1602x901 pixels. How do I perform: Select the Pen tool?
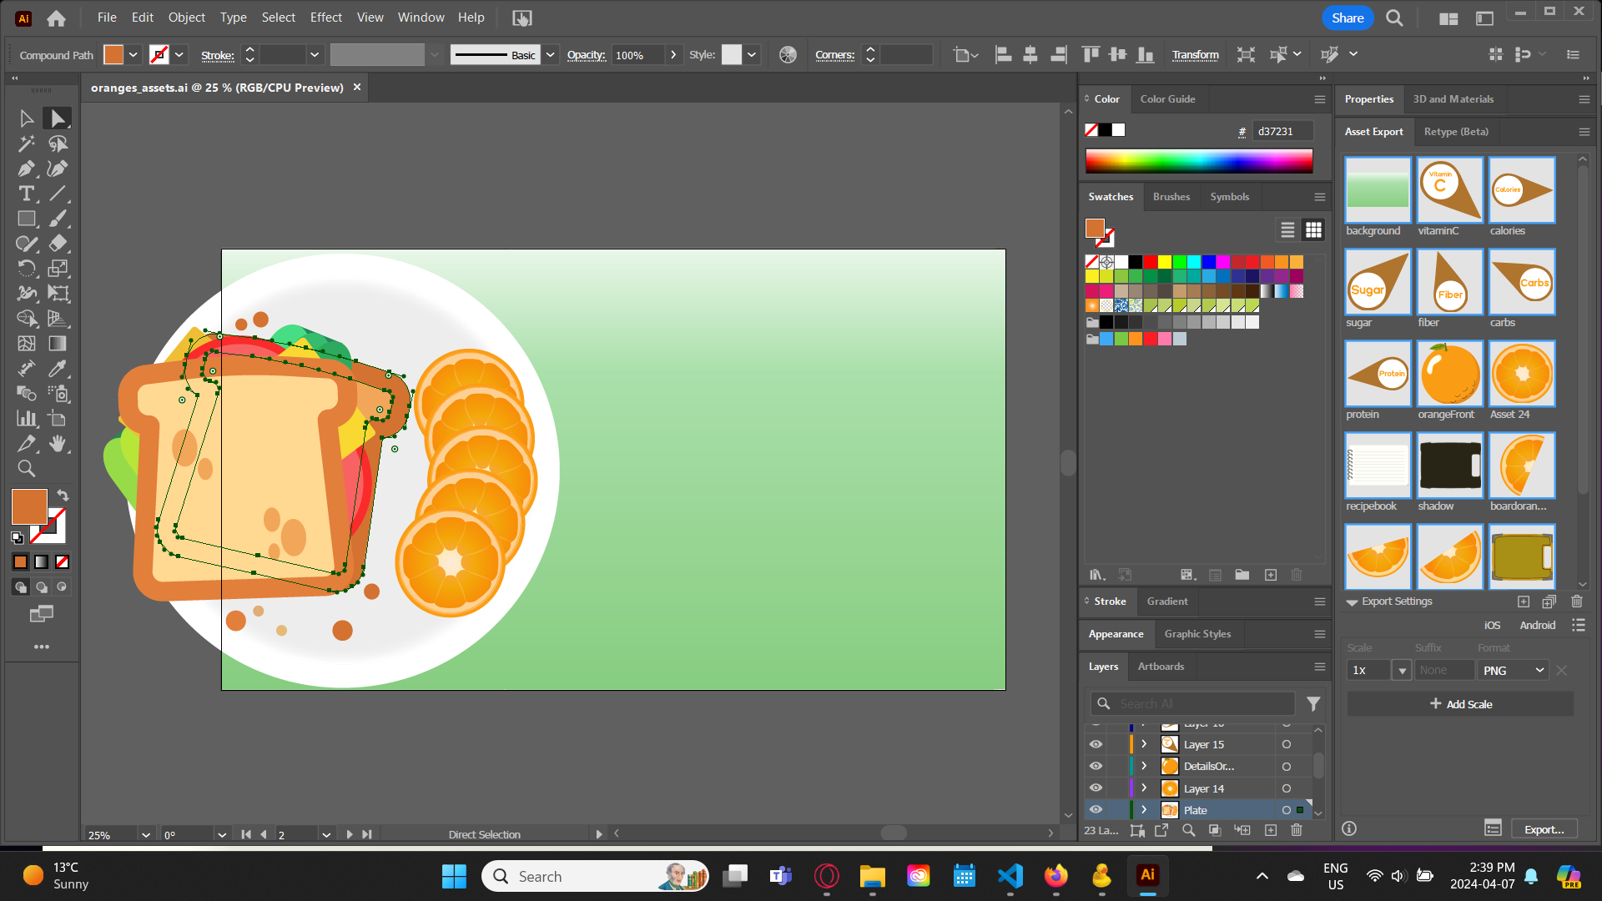(26, 169)
